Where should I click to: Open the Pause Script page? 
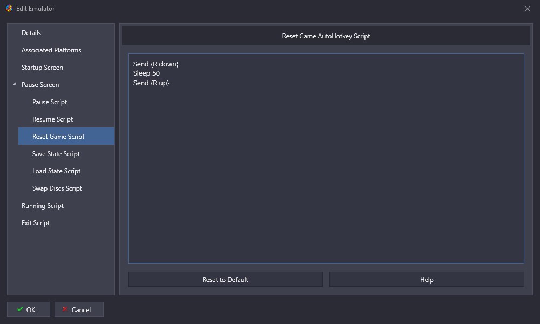[50, 102]
